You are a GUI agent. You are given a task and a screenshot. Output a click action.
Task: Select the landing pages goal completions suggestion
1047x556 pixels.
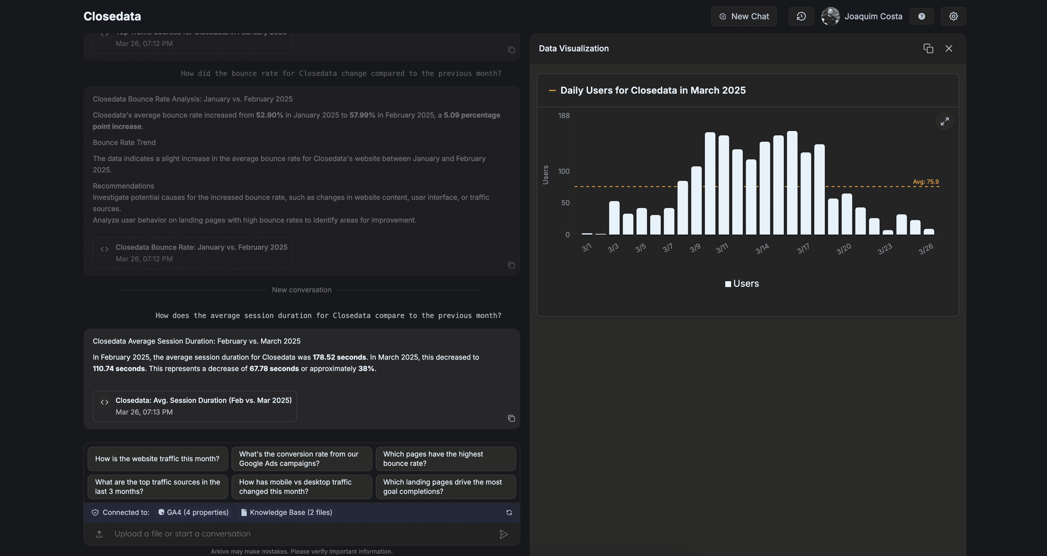pos(446,487)
